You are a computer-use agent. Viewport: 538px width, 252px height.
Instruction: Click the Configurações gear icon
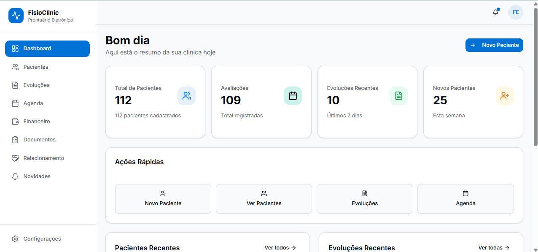tap(15, 239)
